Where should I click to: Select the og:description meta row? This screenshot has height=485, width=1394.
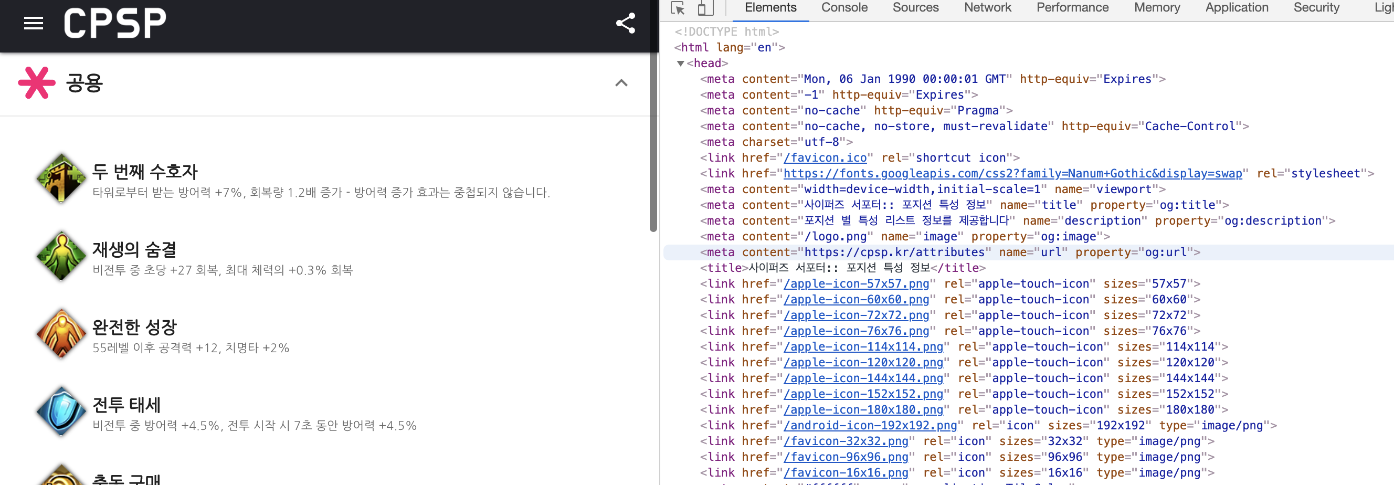1017,221
